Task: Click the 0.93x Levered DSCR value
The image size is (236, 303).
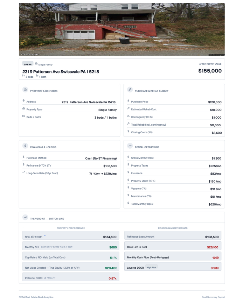Action: click(x=215, y=268)
